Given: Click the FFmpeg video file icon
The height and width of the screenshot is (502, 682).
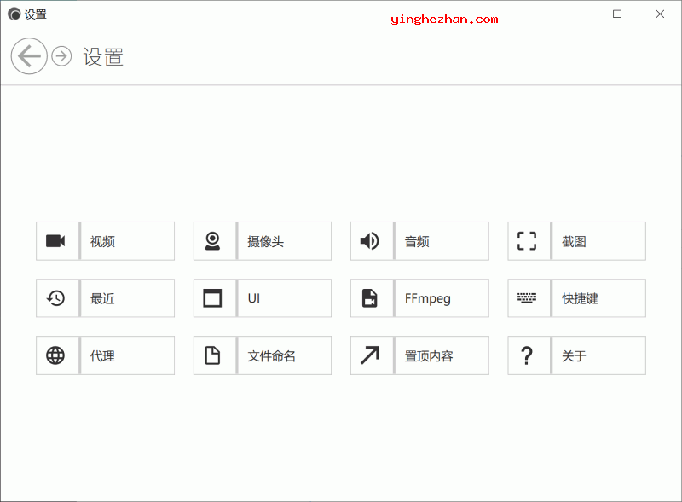Looking at the screenshot, I should coord(370,298).
